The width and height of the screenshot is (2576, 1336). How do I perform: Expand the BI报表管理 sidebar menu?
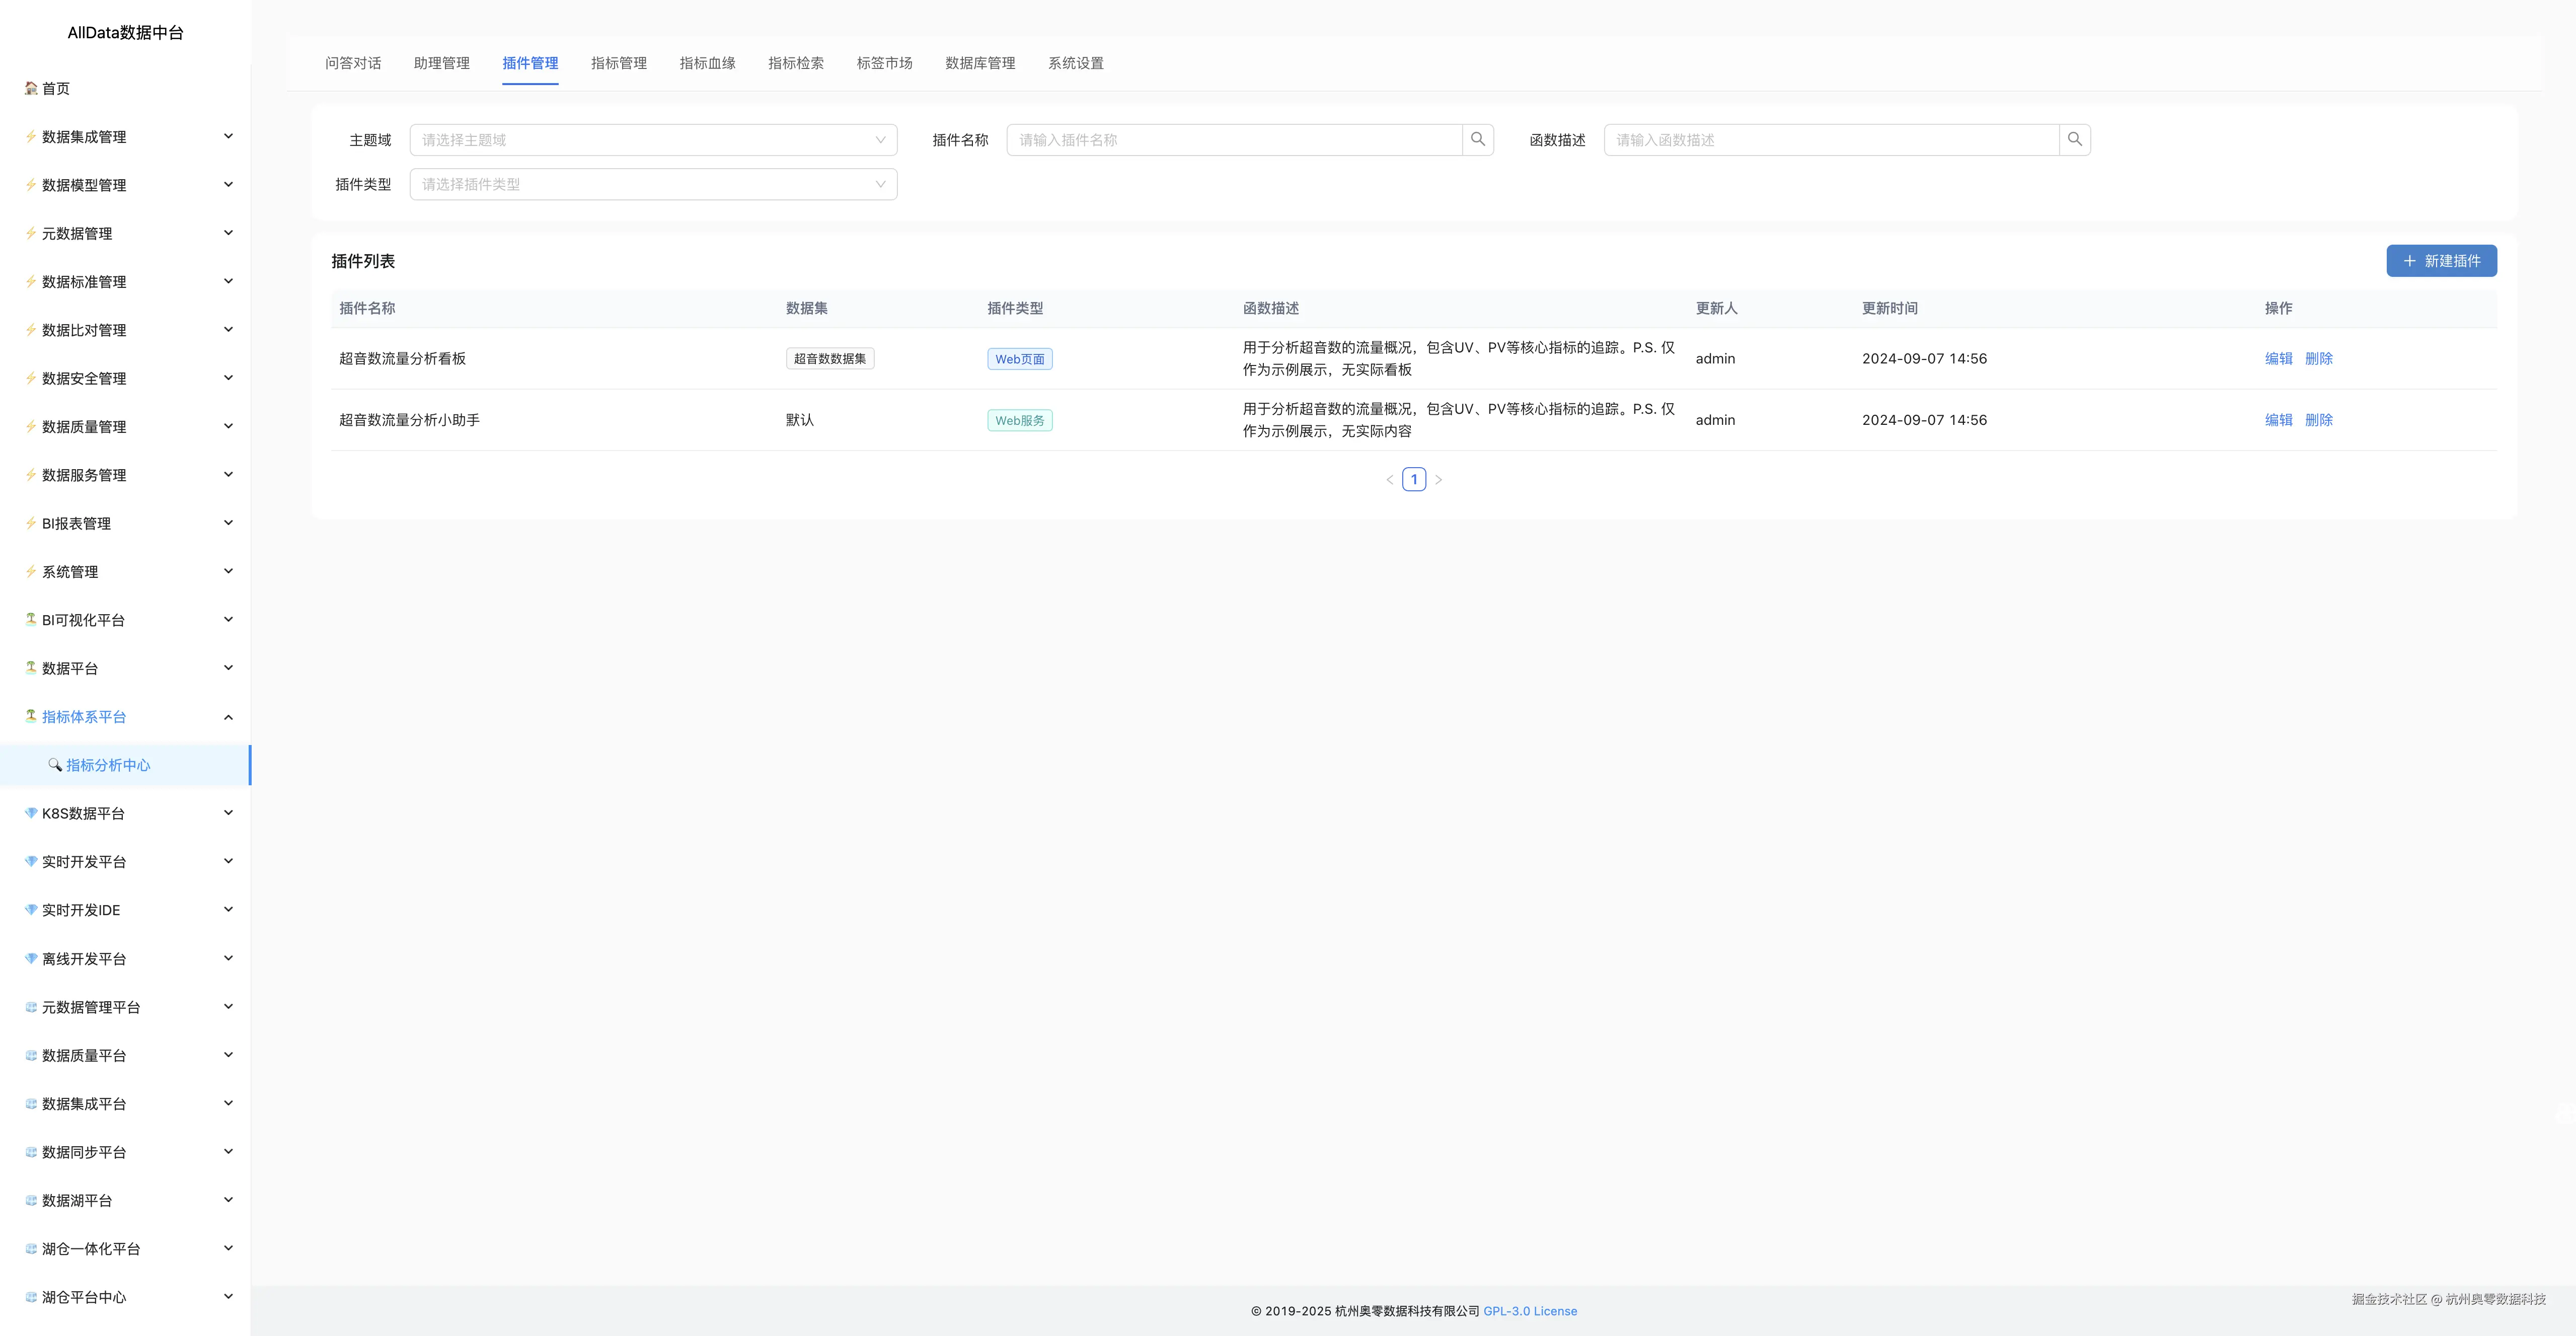click(x=228, y=523)
